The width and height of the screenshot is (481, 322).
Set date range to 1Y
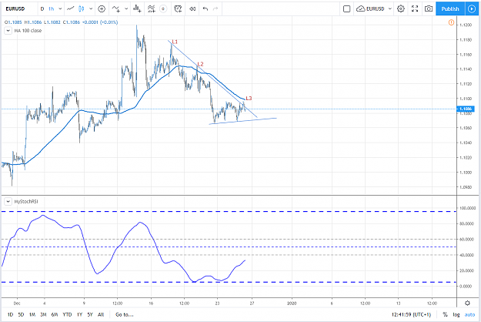pyautogui.click(x=80, y=314)
